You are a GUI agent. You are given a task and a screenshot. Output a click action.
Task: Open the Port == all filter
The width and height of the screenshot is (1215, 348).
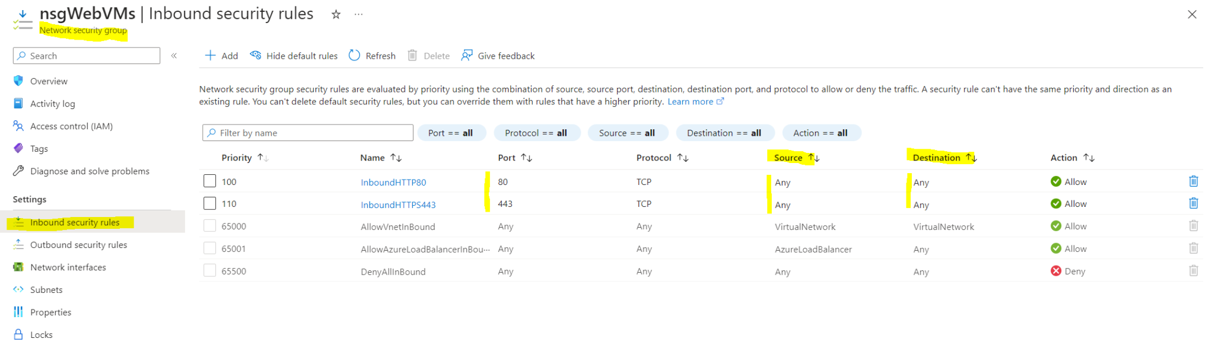(451, 133)
